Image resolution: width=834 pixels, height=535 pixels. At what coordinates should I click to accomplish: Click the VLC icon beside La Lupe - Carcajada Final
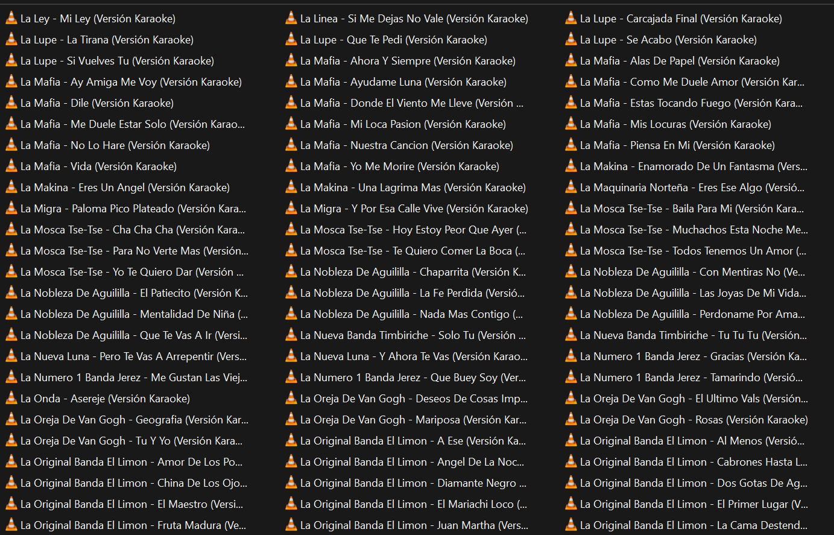point(570,19)
